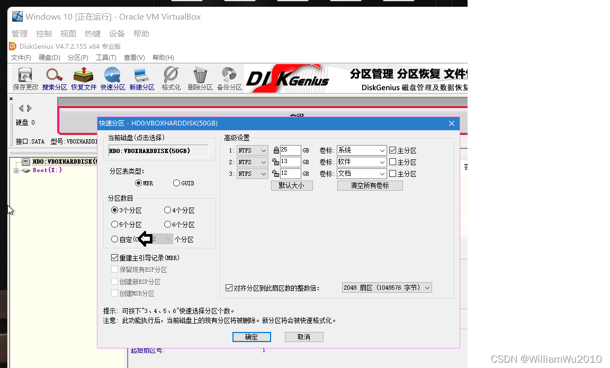Choose the 4 partitions (4个分区) option

(x=180, y=210)
